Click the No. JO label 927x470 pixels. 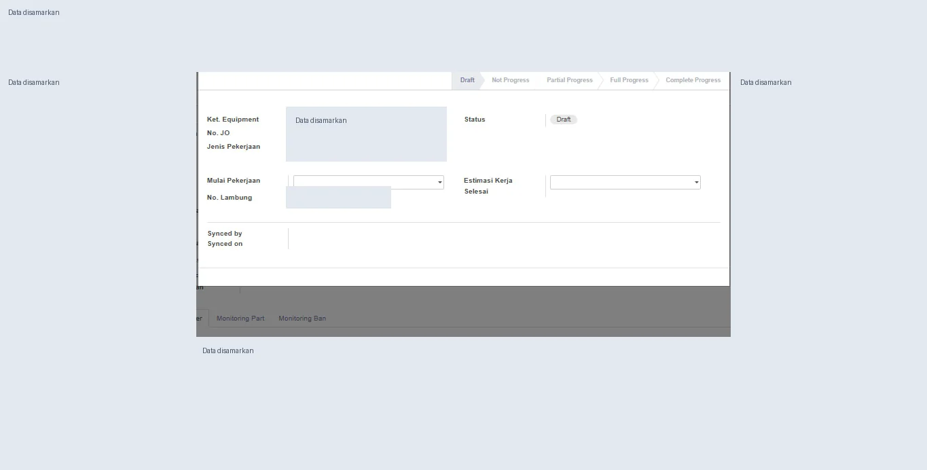[218, 133]
